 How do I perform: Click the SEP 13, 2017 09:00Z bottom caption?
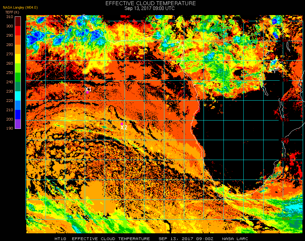pos(186,239)
